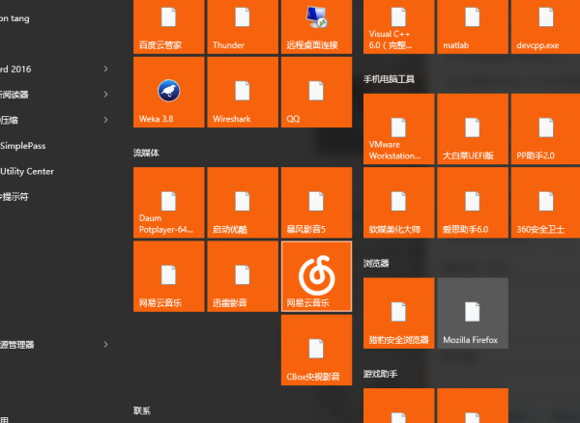Open 网易云音乐 tile with blank file icon
Screen dimensions: 580x423
[x=168, y=276]
